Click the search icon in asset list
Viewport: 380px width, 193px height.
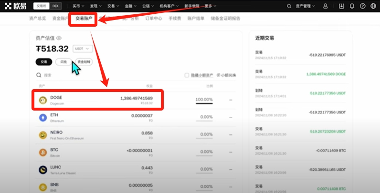39,75
